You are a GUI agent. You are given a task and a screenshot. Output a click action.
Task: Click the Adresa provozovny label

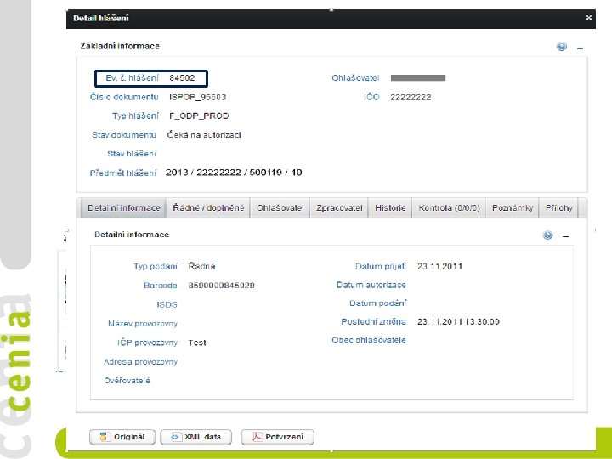140,362
